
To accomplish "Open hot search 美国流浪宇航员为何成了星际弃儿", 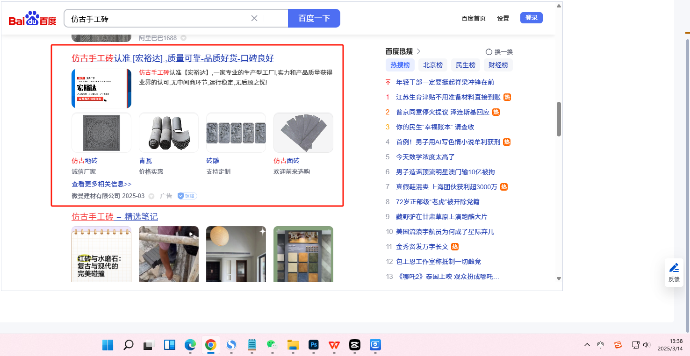I will point(445,232).
